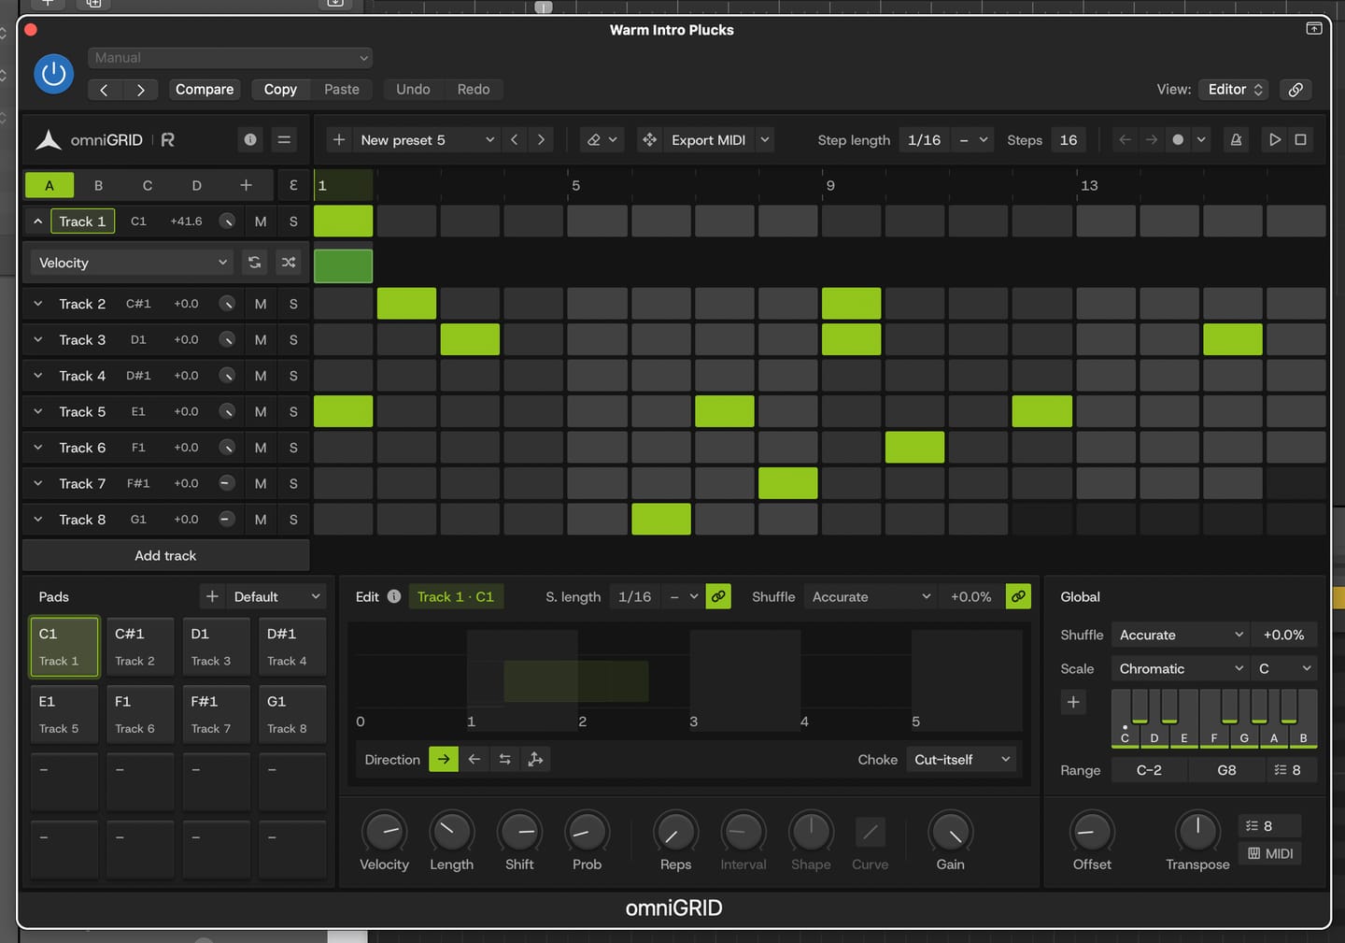
Task: Click the Compare button
Action: [x=205, y=90]
